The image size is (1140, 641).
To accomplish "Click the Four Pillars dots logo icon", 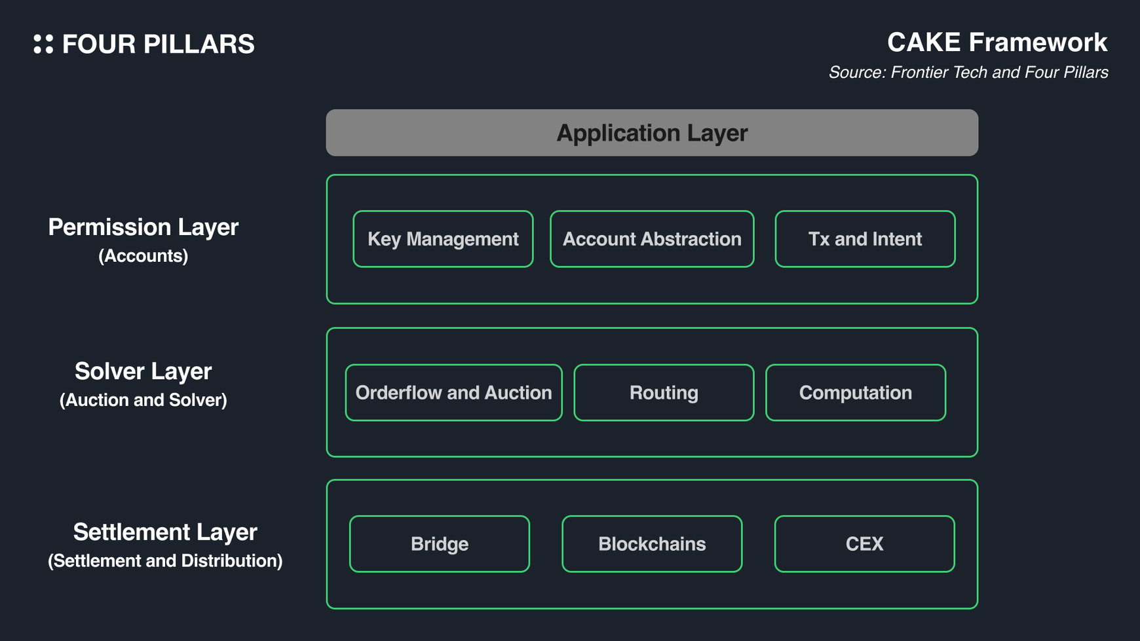I will point(43,44).
